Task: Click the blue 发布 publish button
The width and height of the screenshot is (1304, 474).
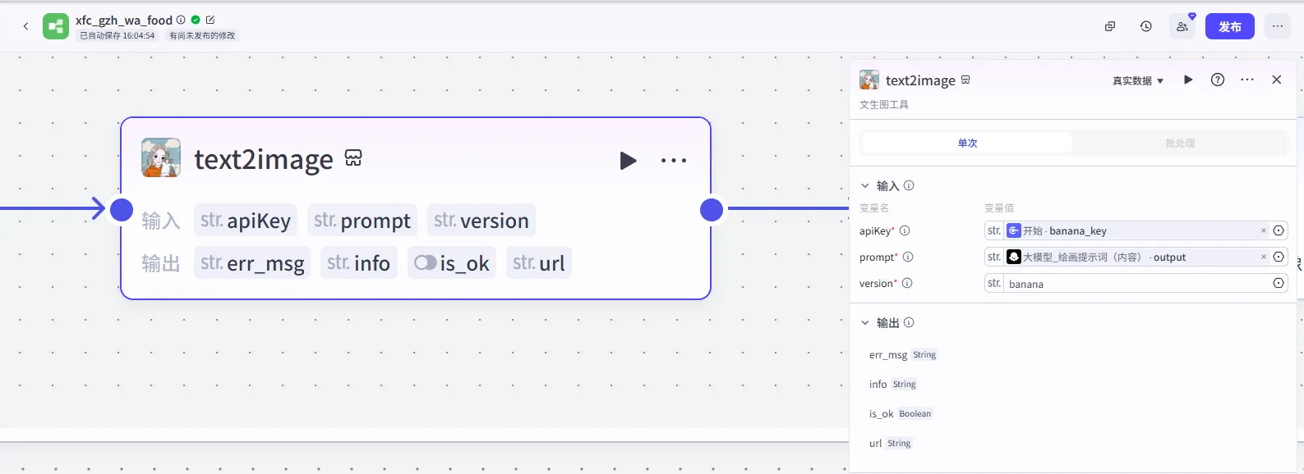Action: [x=1230, y=26]
